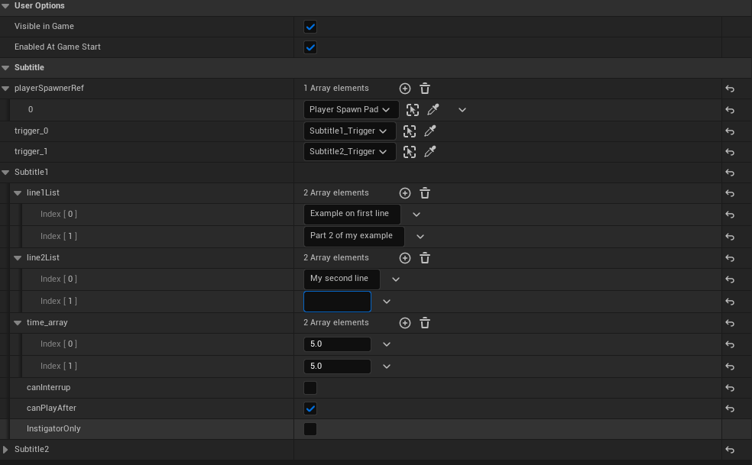This screenshot has height=465, width=752.
Task: Edit 'My second line' text field
Action: 342,279
